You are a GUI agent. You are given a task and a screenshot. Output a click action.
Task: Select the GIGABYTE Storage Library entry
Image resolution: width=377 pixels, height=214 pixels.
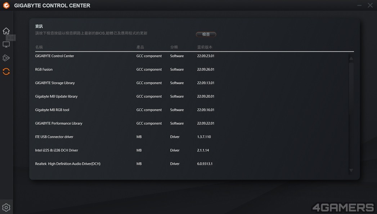tap(55, 83)
